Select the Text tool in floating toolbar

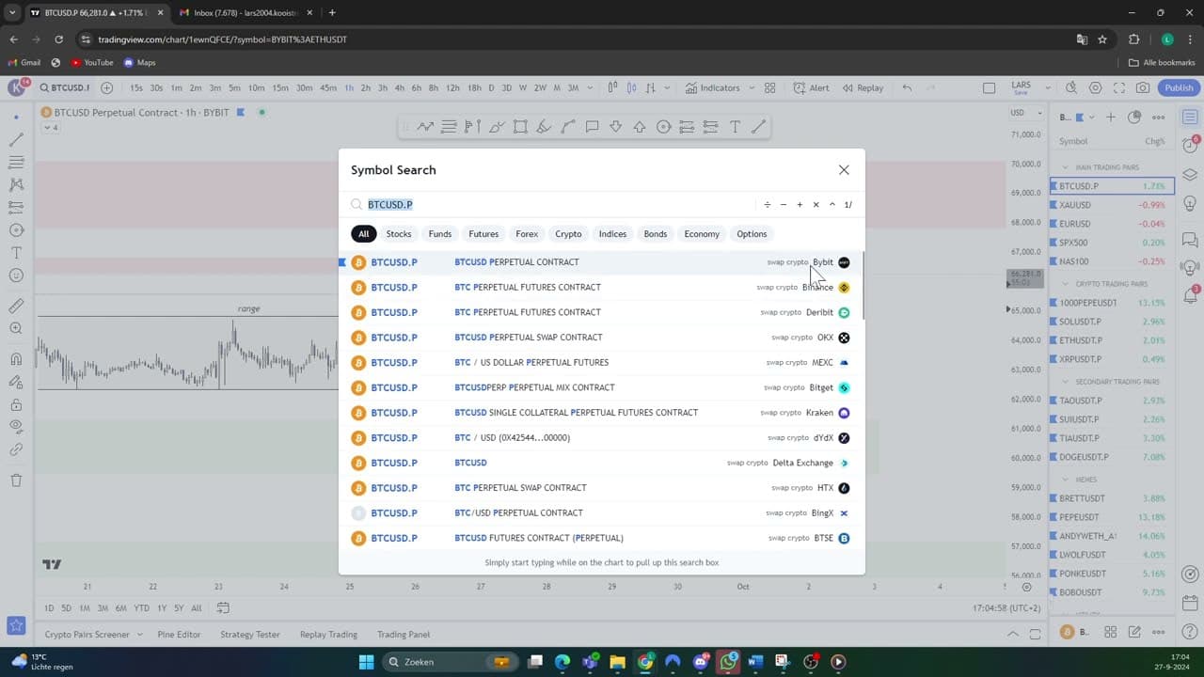pos(735,127)
